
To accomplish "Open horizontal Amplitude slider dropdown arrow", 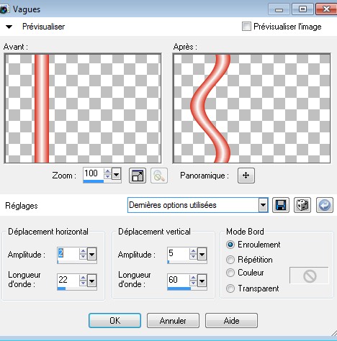I will pos(91,254).
